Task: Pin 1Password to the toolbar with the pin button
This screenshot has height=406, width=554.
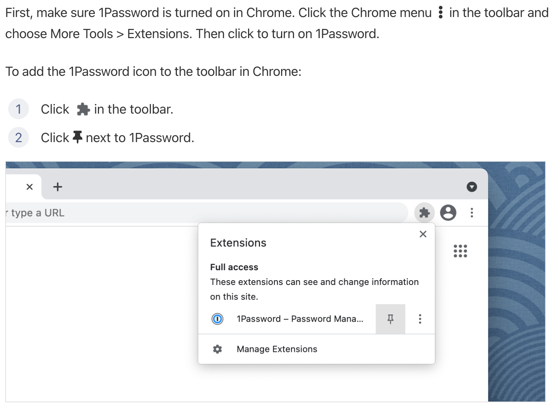Action: point(390,319)
